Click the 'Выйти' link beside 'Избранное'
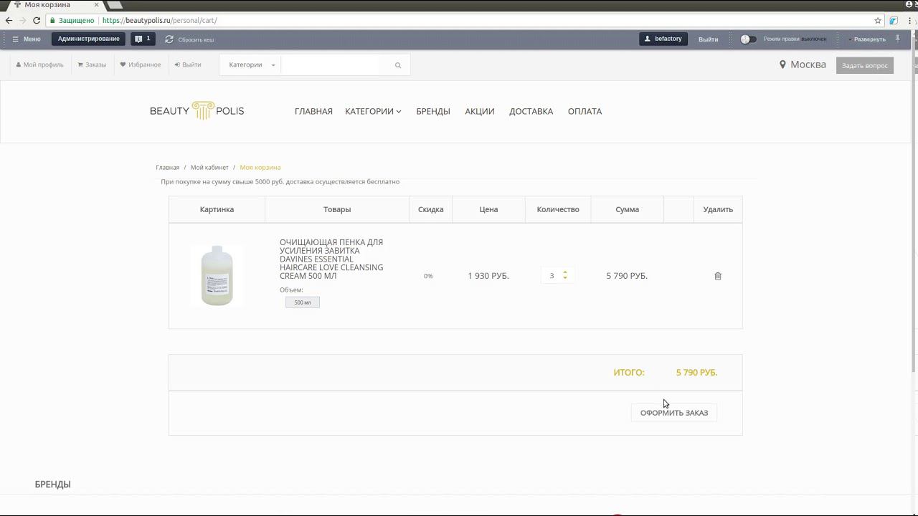This screenshot has width=918, height=516. tap(188, 64)
